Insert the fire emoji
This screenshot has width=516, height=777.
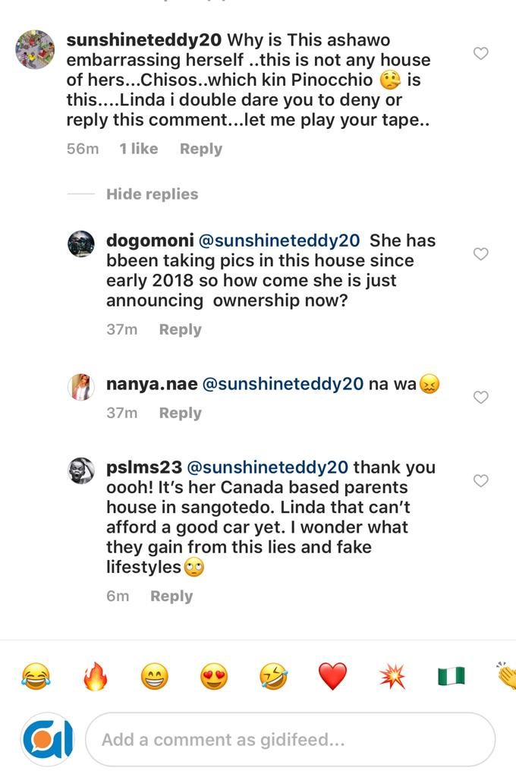[x=95, y=675]
